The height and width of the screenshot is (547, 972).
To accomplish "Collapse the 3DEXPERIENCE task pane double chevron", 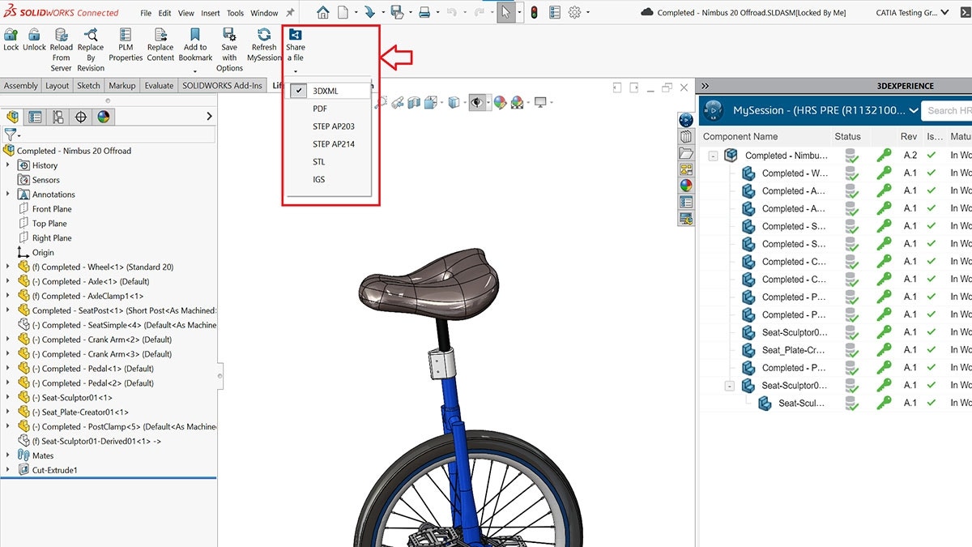I will click(x=705, y=86).
